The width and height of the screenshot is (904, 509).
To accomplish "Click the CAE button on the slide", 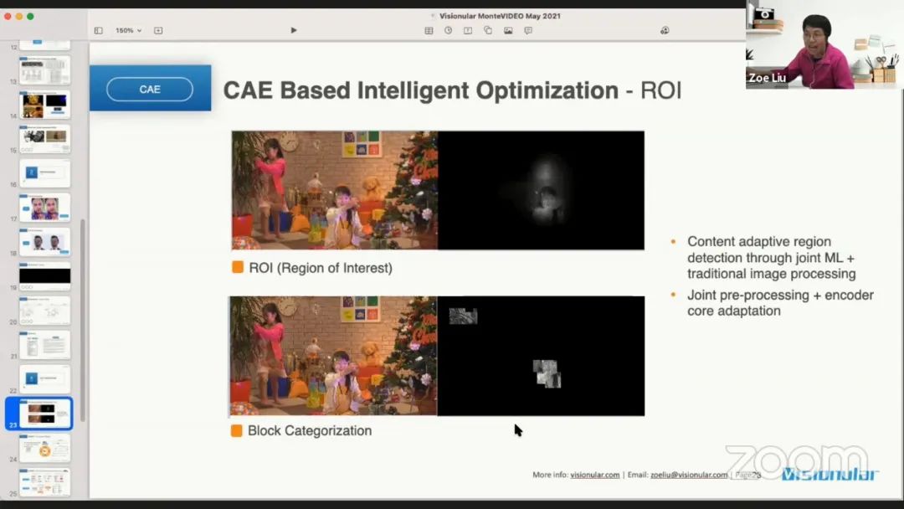I will (150, 89).
